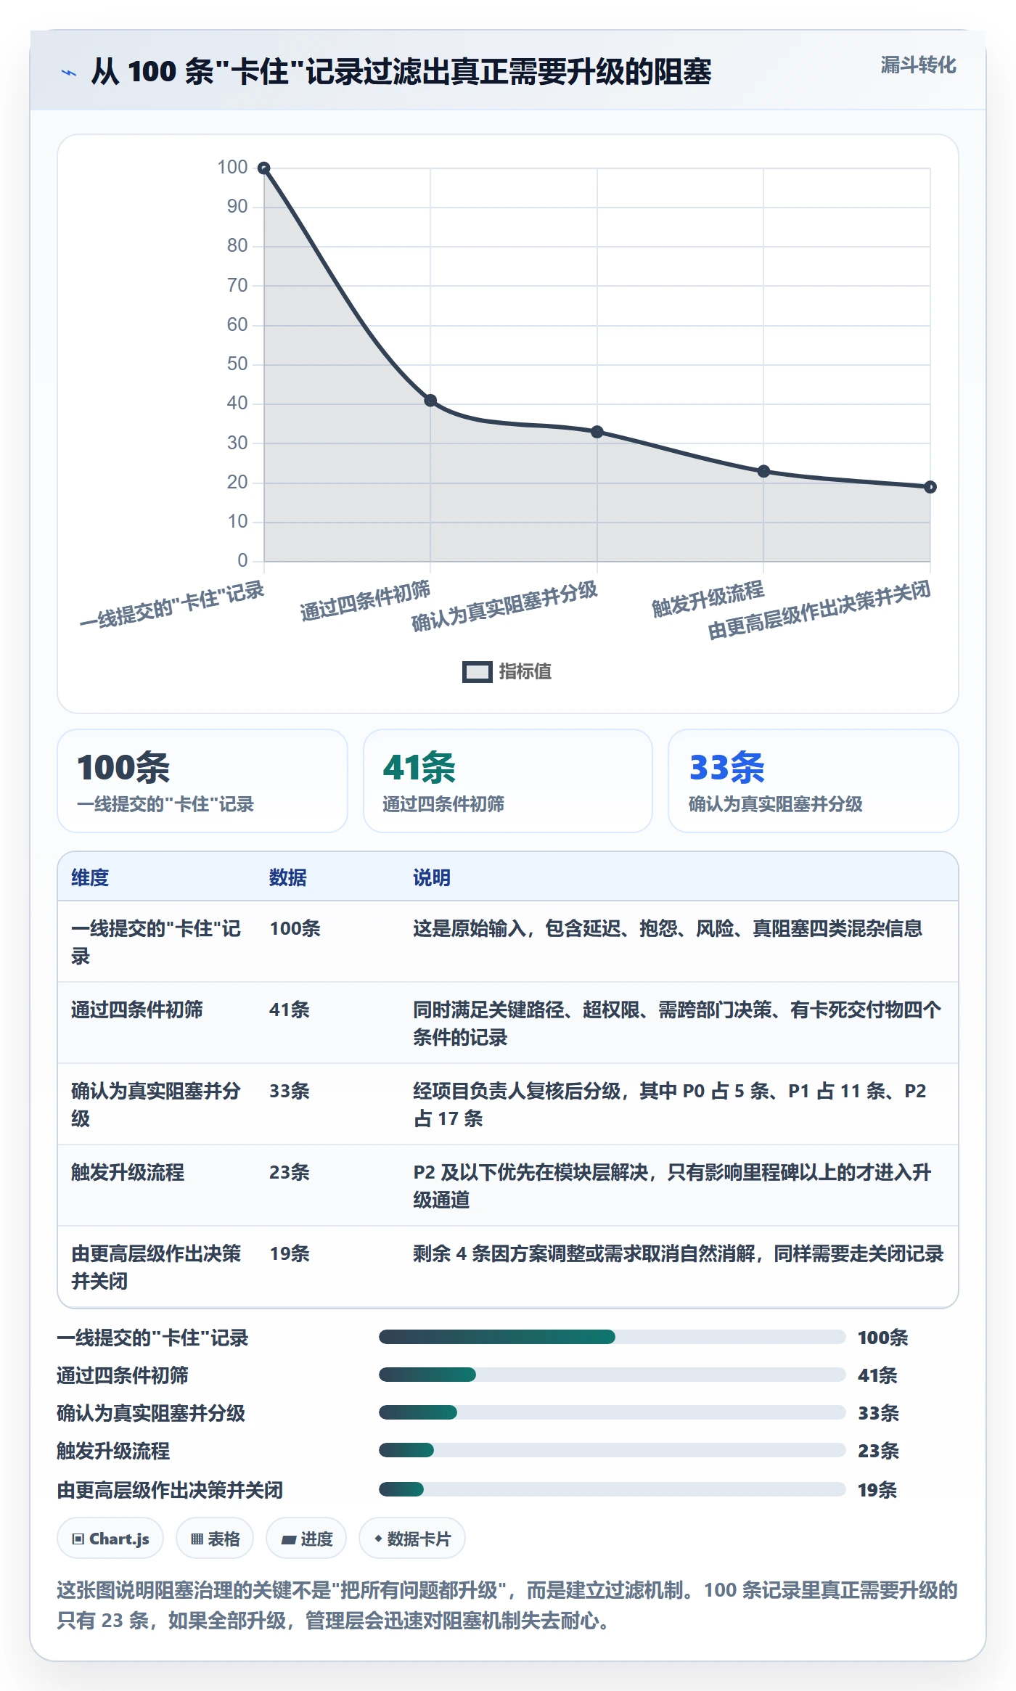Click the bar icon inside the 进度 chip
Viewport: 1016px width, 1691px height.
[x=289, y=1539]
